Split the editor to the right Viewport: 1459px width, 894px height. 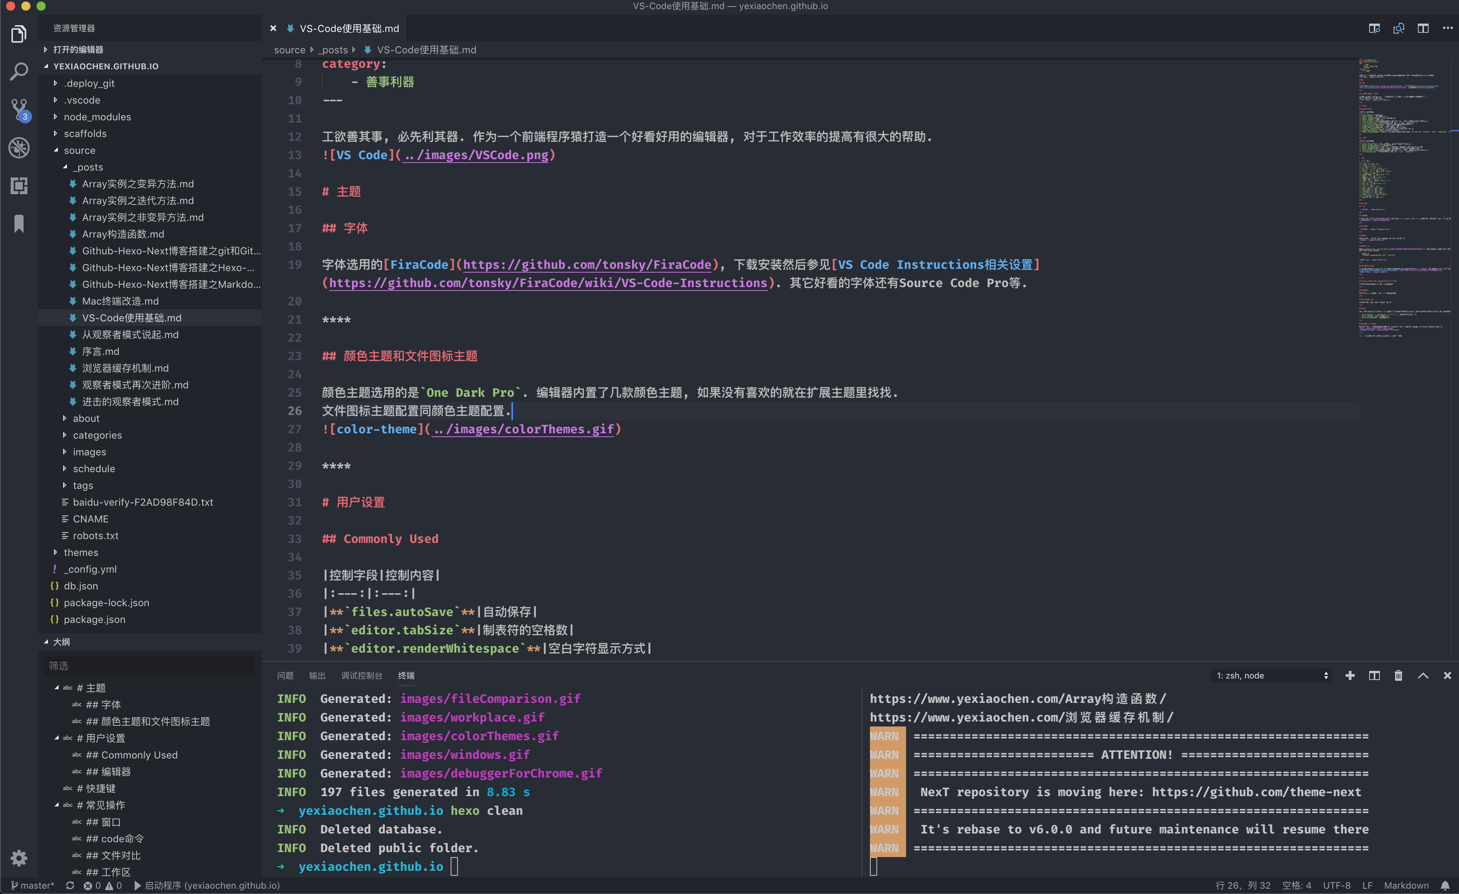(1423, 29)
